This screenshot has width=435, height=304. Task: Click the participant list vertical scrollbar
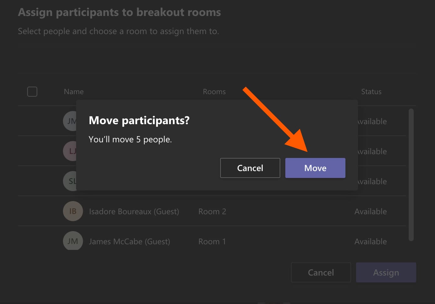411,175
